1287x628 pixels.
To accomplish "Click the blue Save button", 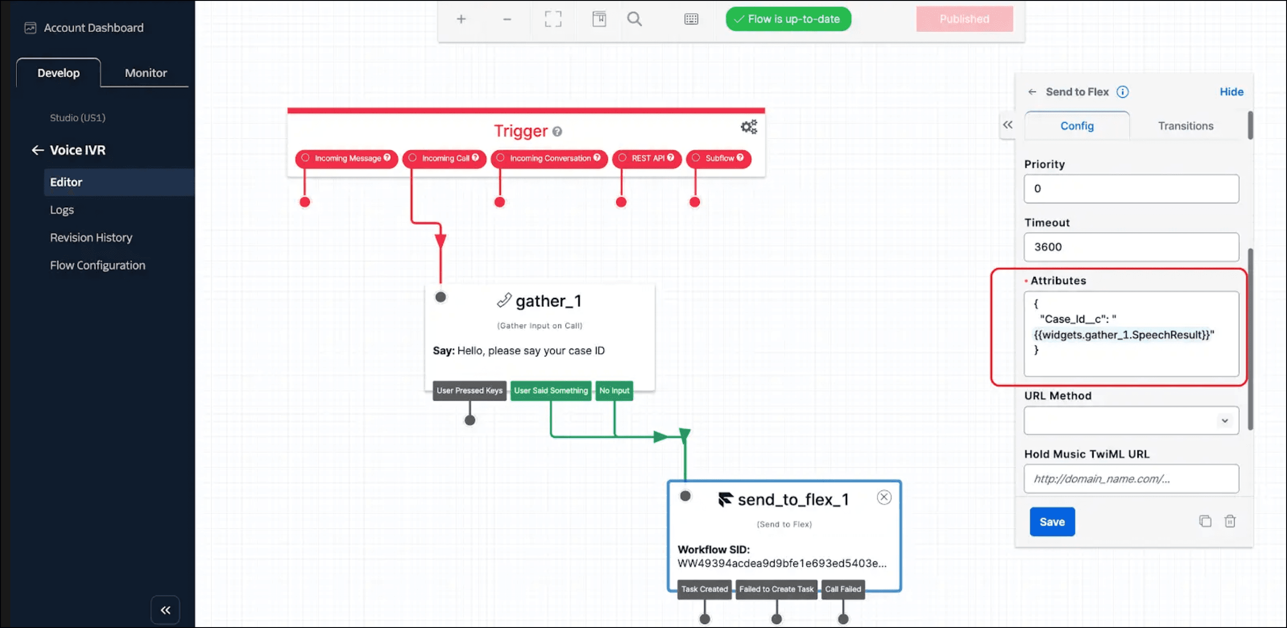I will 1051,522.
